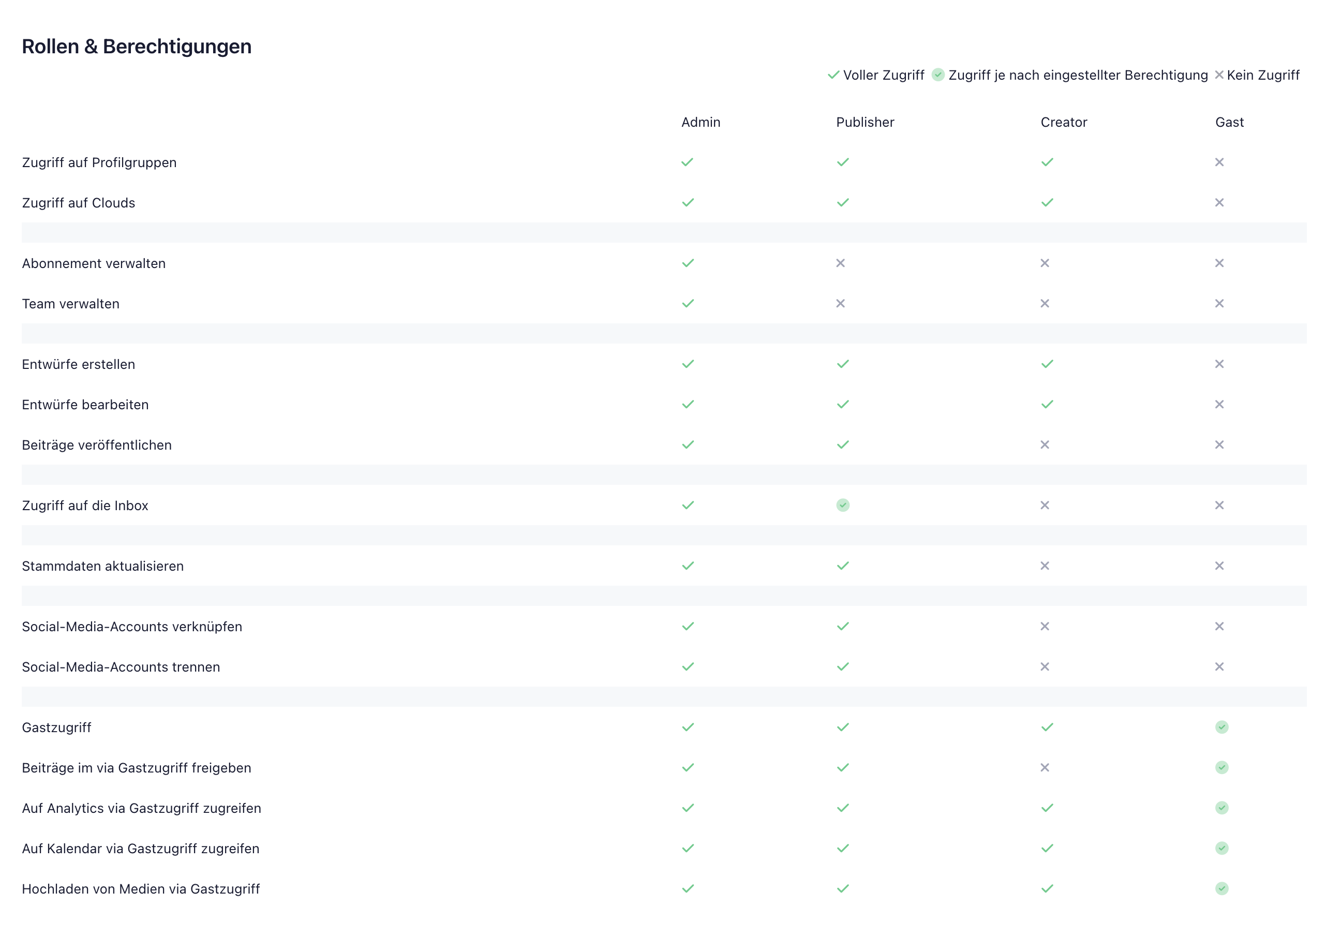Screen dimensions: 1326x936
Task: Click the Creator column header
Action: [x=1063, y=123]
